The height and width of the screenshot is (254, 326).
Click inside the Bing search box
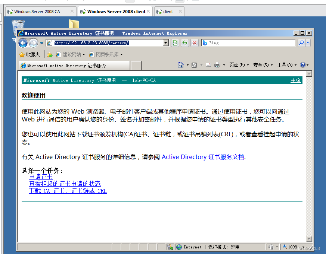[248, 43]
